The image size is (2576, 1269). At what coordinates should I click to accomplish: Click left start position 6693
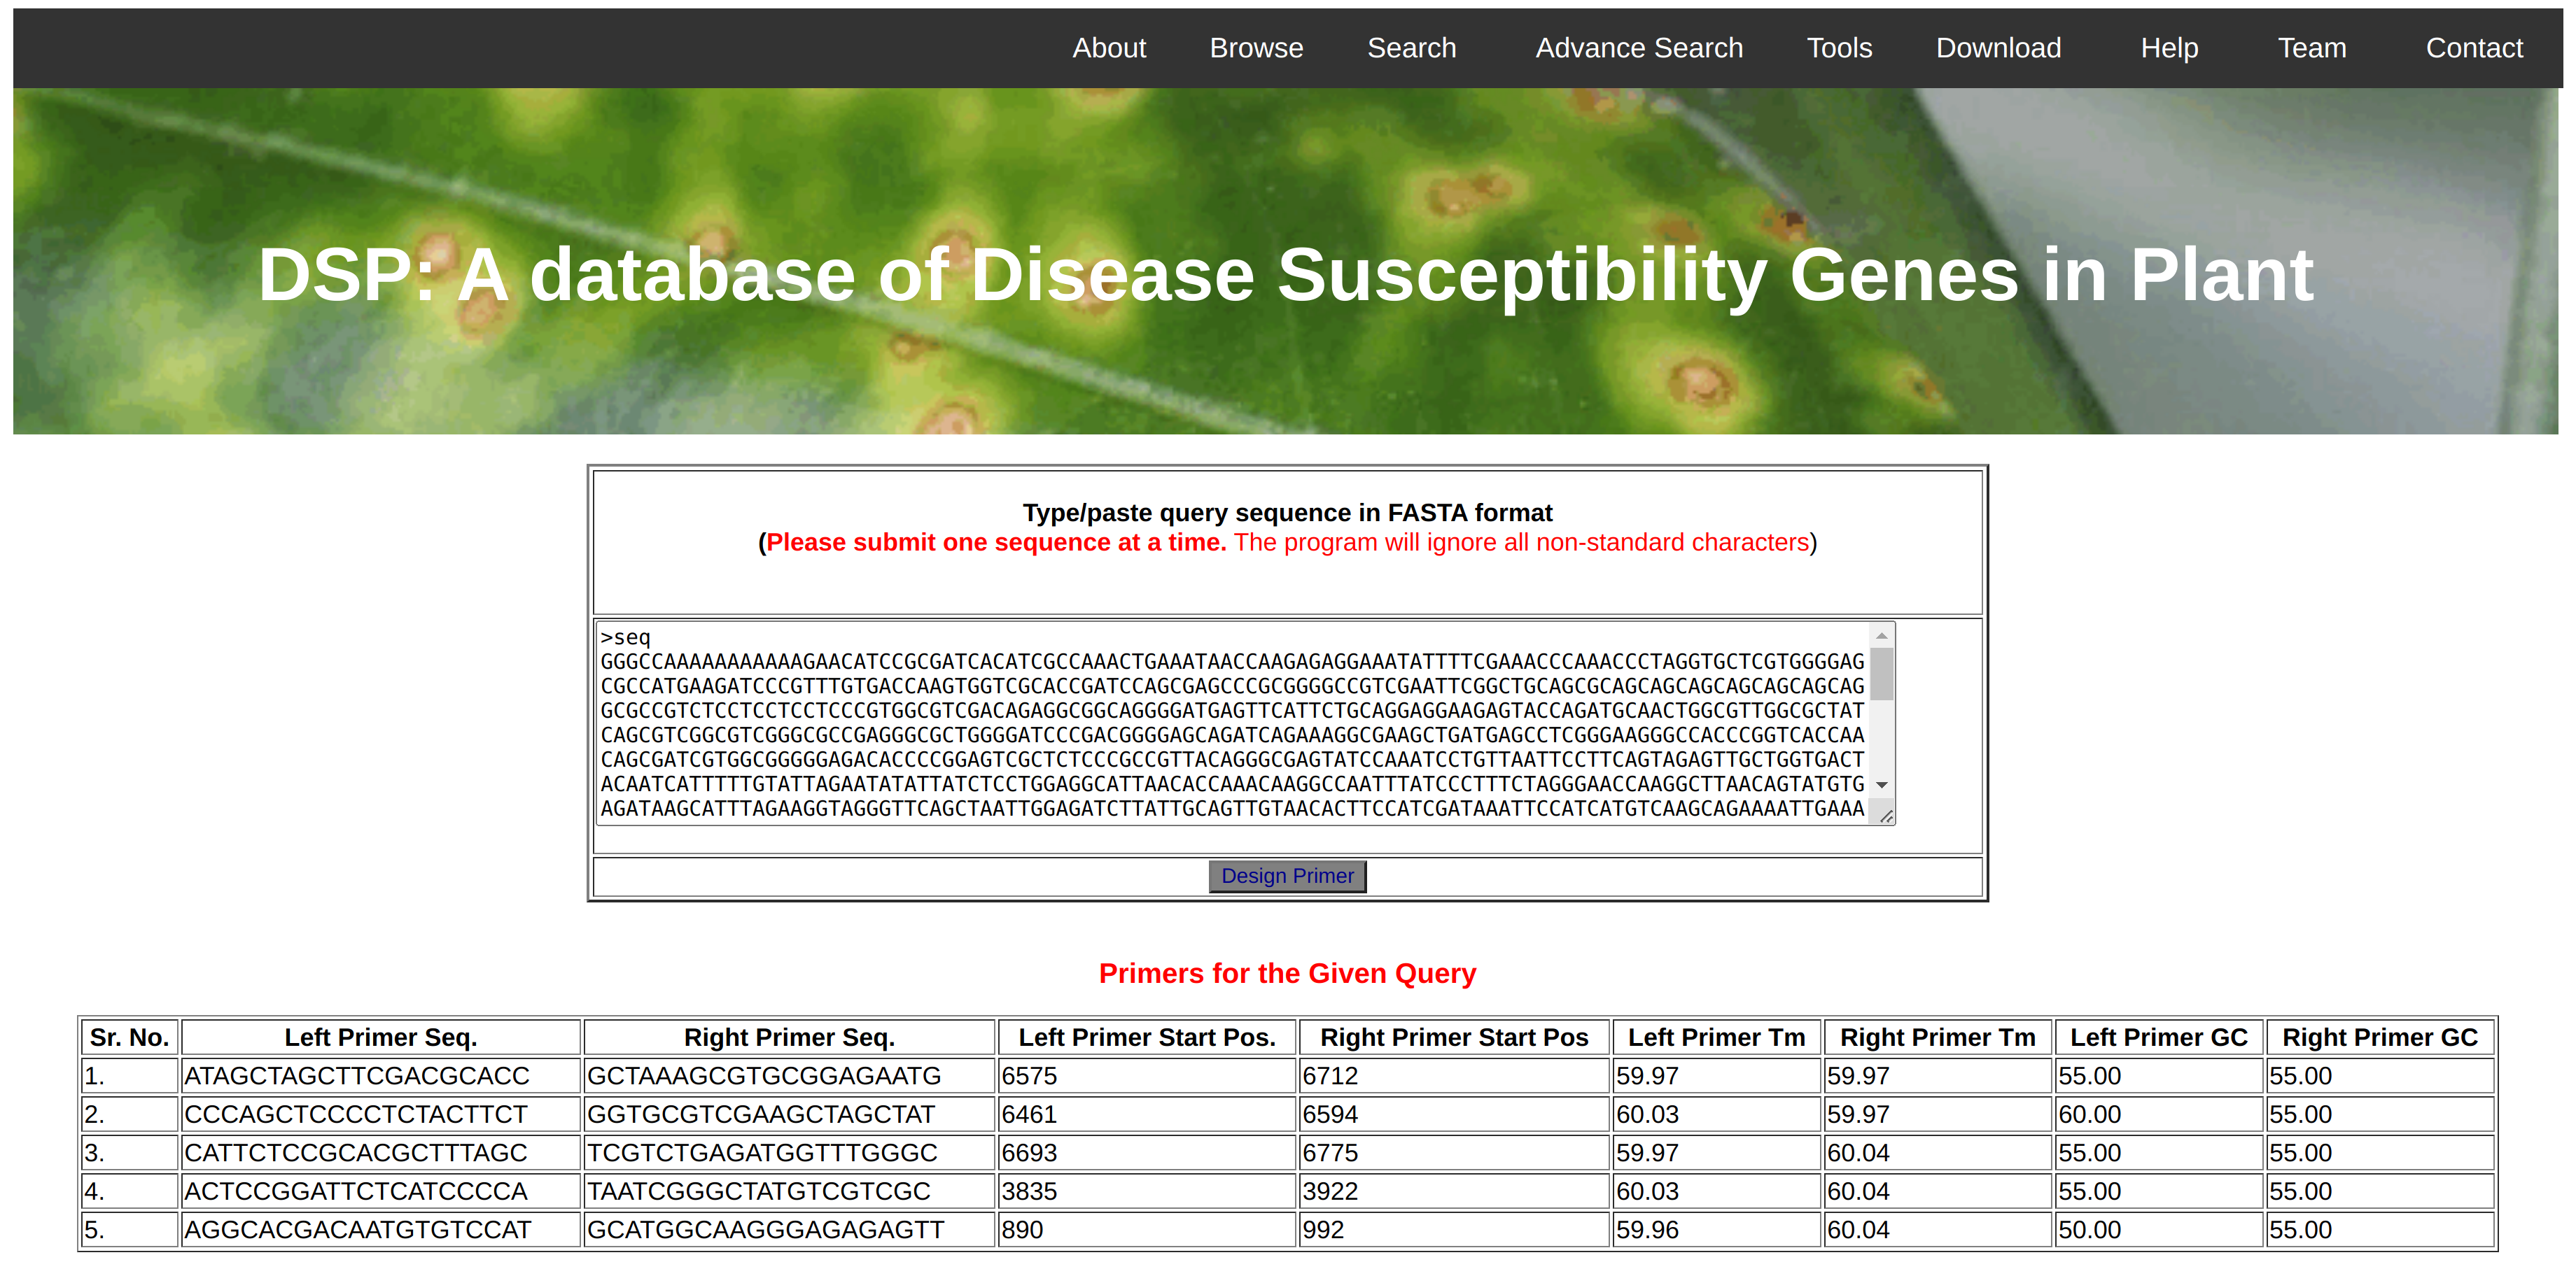[x=1029, y=1153]
